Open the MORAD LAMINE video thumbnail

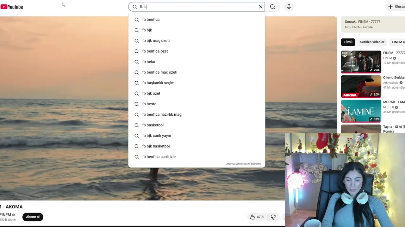(361, 111)
